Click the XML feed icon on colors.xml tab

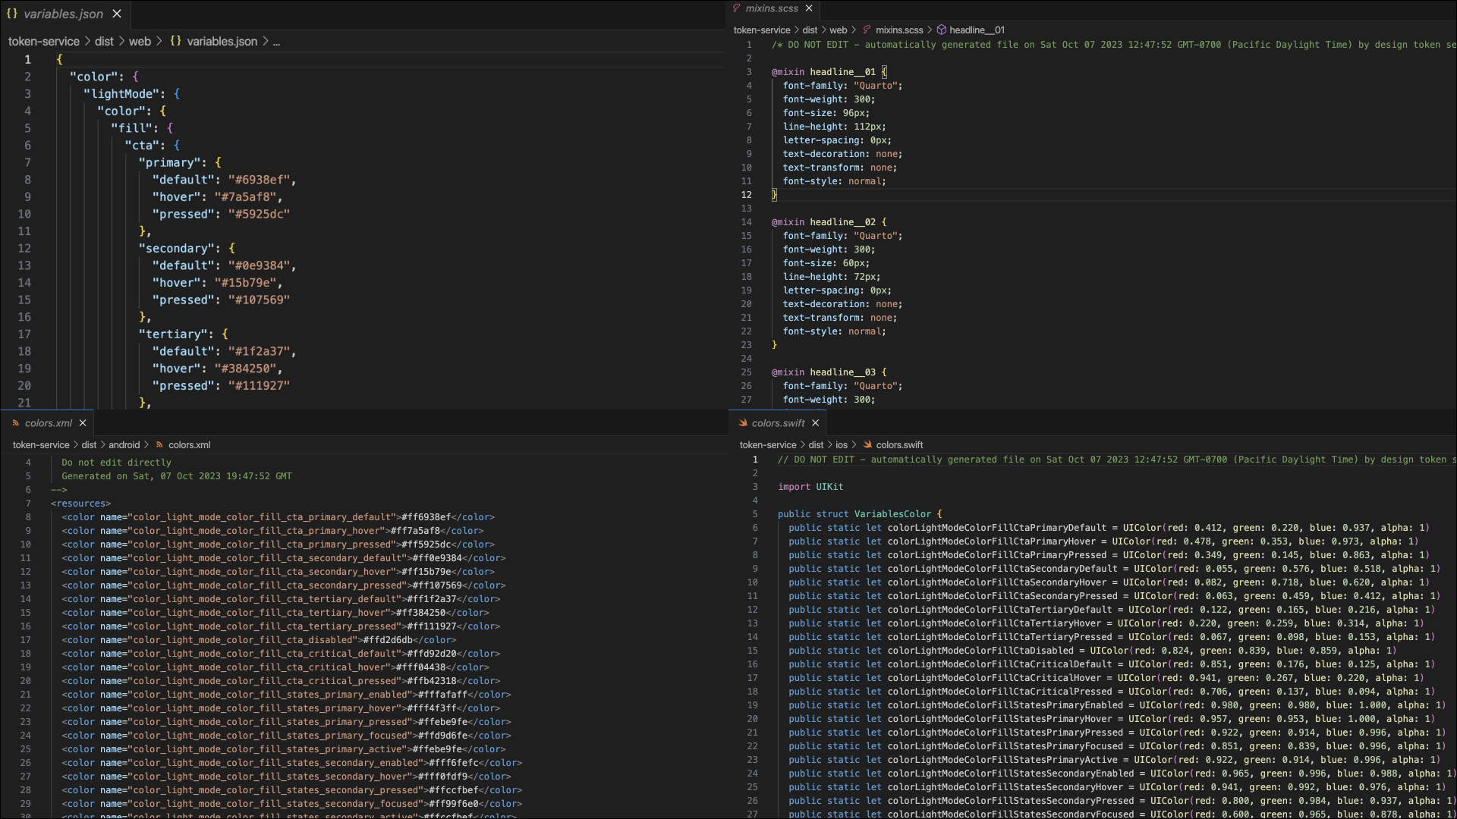[15, 423]
